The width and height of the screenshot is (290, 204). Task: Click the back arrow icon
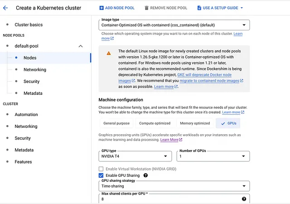coord(5,8)
